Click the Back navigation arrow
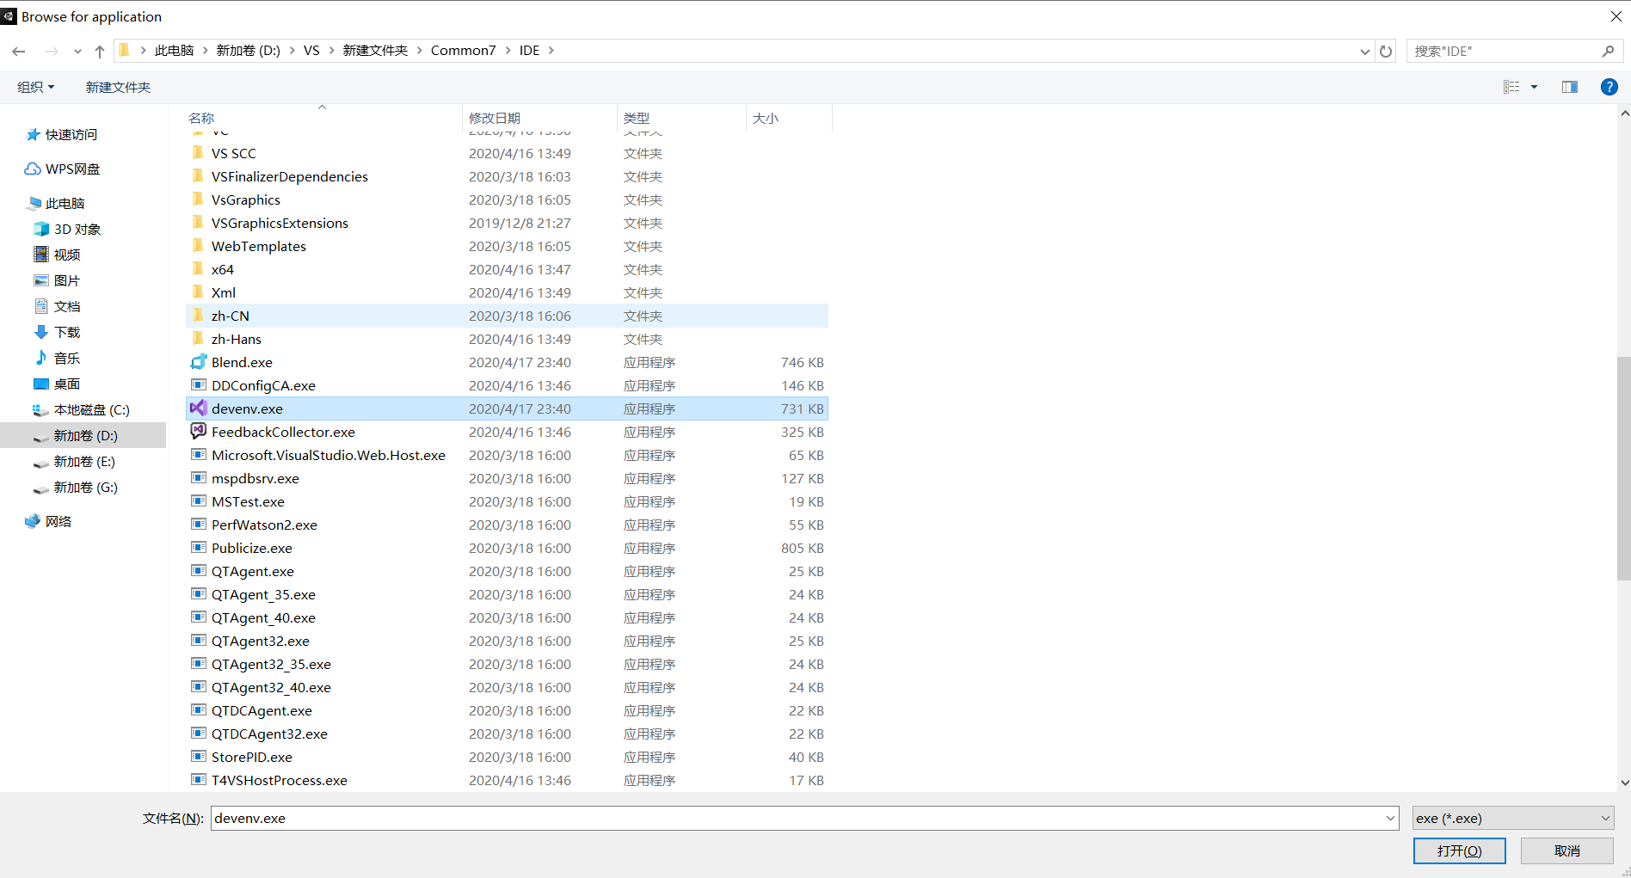Viewport: 1631px width, 878px height. (x=19, y=51)
